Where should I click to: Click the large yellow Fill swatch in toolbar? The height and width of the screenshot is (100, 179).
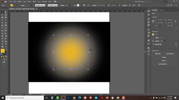pyautogui.click(x=3, y=51)
